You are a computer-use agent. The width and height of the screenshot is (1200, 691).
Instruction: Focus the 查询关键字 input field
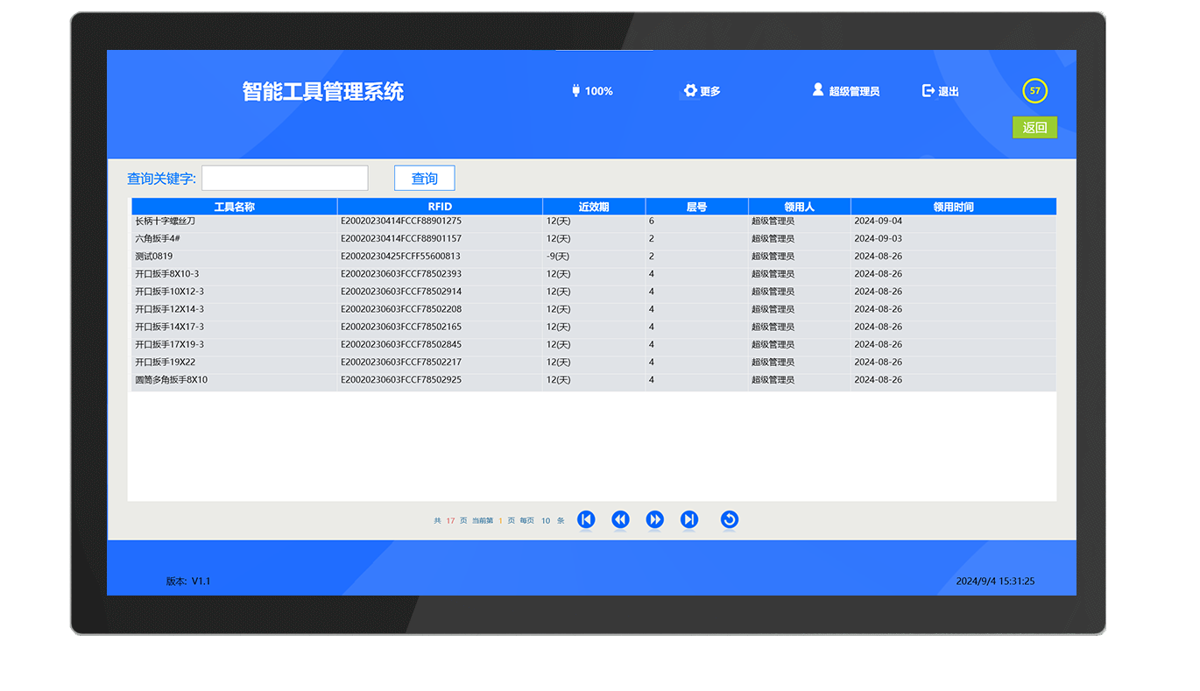[285, 179]
